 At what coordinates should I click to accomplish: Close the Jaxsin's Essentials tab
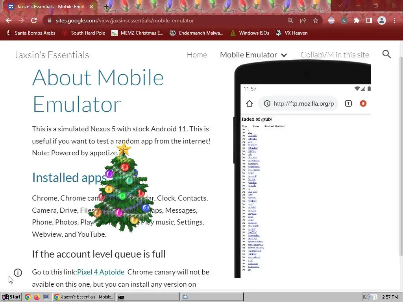[91, 7]
